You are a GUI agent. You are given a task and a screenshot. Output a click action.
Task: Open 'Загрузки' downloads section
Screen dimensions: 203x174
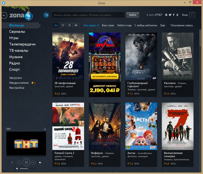15,78
